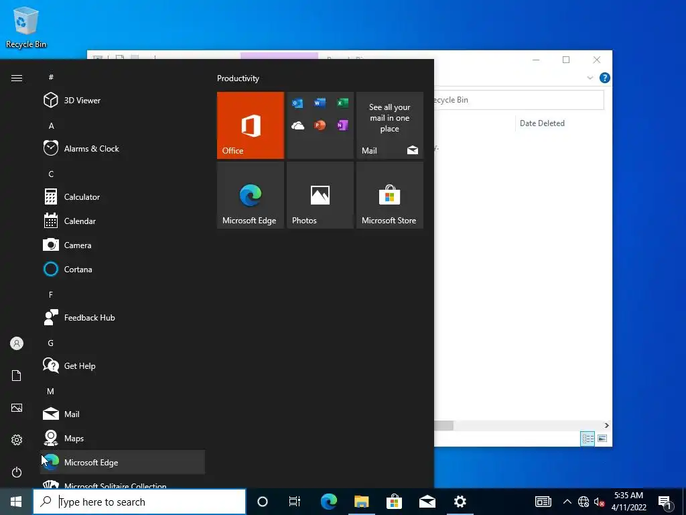This screenshot has width=686, height=515.
Task: Open Outlook in the Office apps tile folder
Action: [297, 103]
